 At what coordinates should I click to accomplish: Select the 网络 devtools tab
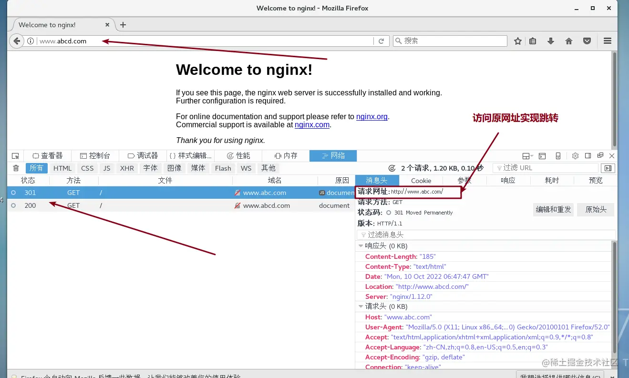click(333, 156)
